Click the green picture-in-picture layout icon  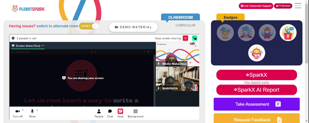coord(195,38)
